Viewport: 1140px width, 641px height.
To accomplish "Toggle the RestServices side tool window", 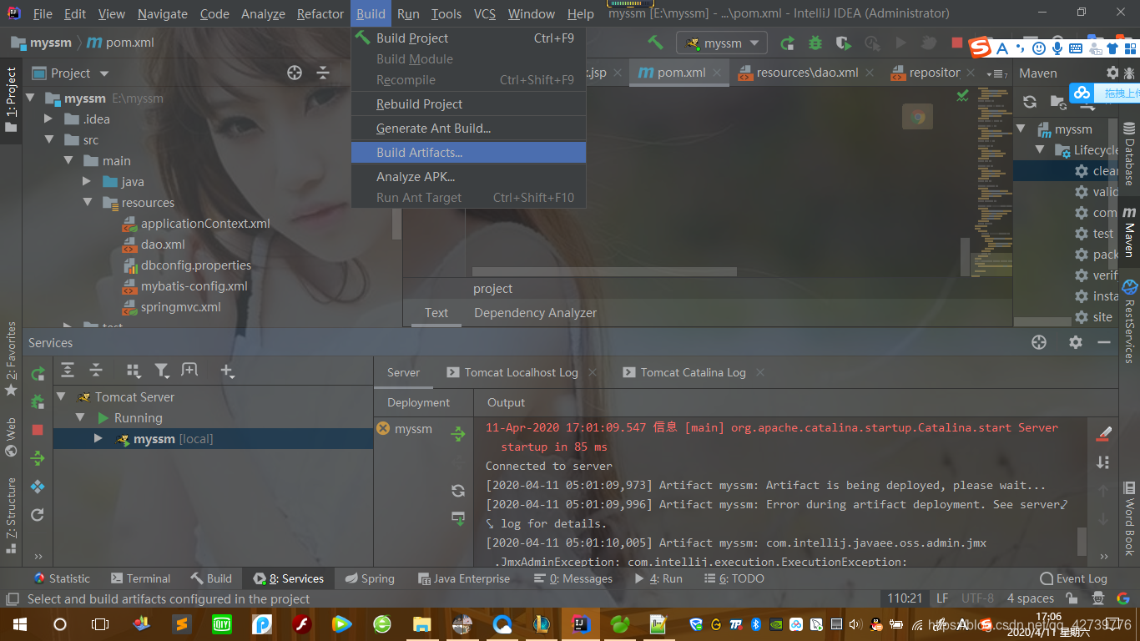I will (x=1129, y=322).
